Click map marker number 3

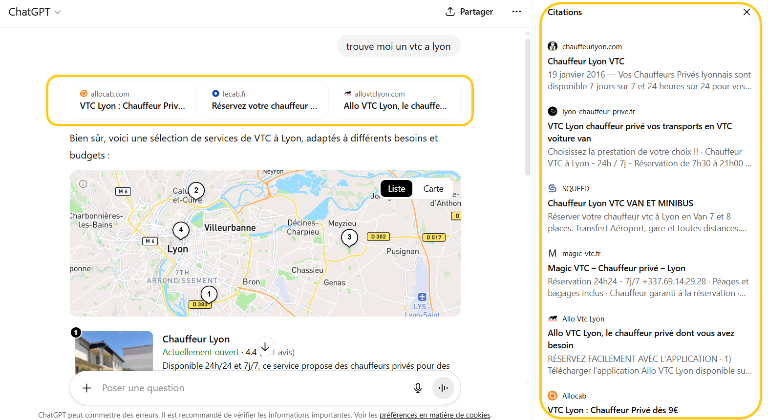click(349, 238)
